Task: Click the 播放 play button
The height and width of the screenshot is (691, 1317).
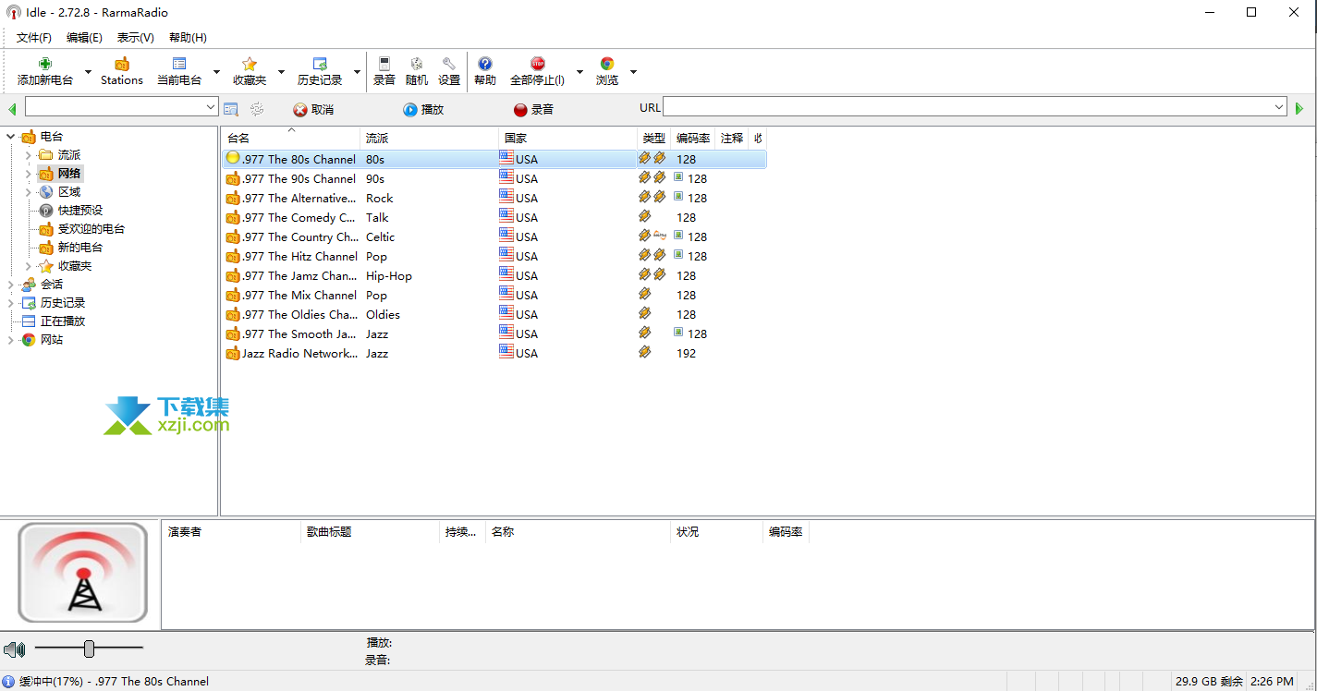Action: [x=423, y=109]
